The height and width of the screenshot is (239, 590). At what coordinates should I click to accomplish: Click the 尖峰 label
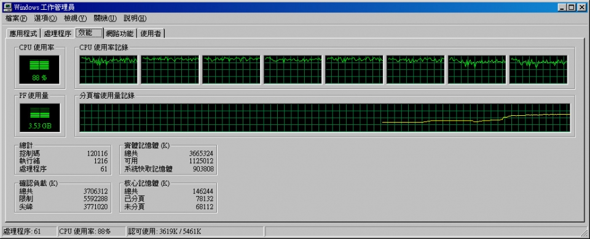pos(26,207)
